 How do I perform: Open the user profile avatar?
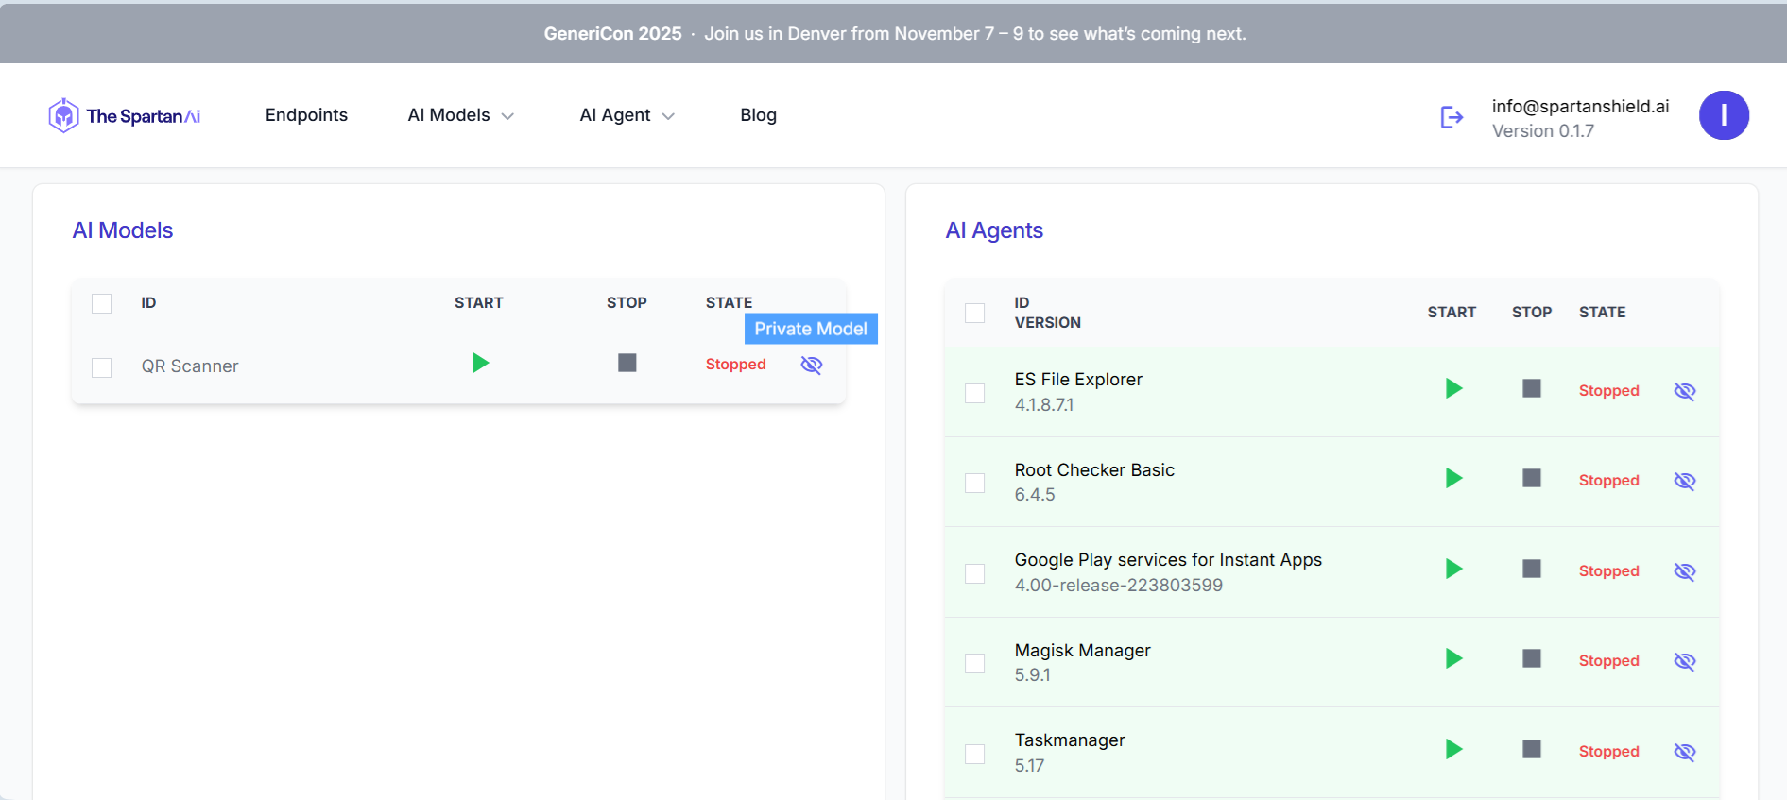(x=1723, y=115)
